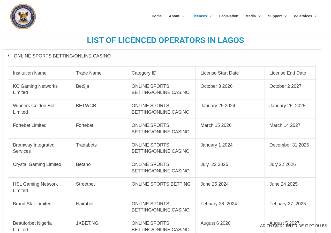This screenshot has width=331, height=233.
Task: Select KC Gaming Networks Limited cell
Action: 40,89
